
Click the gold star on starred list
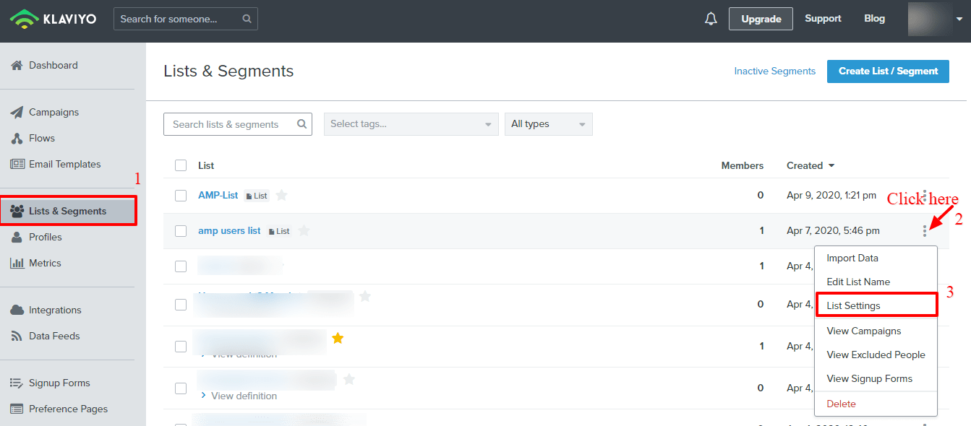(x=338, y=338)
